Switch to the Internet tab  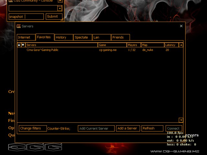[x=26, y=37]
